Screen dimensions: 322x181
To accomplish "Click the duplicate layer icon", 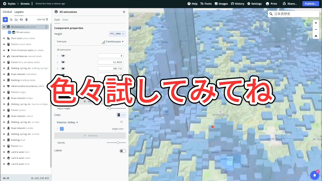I will tap(11, 20).
